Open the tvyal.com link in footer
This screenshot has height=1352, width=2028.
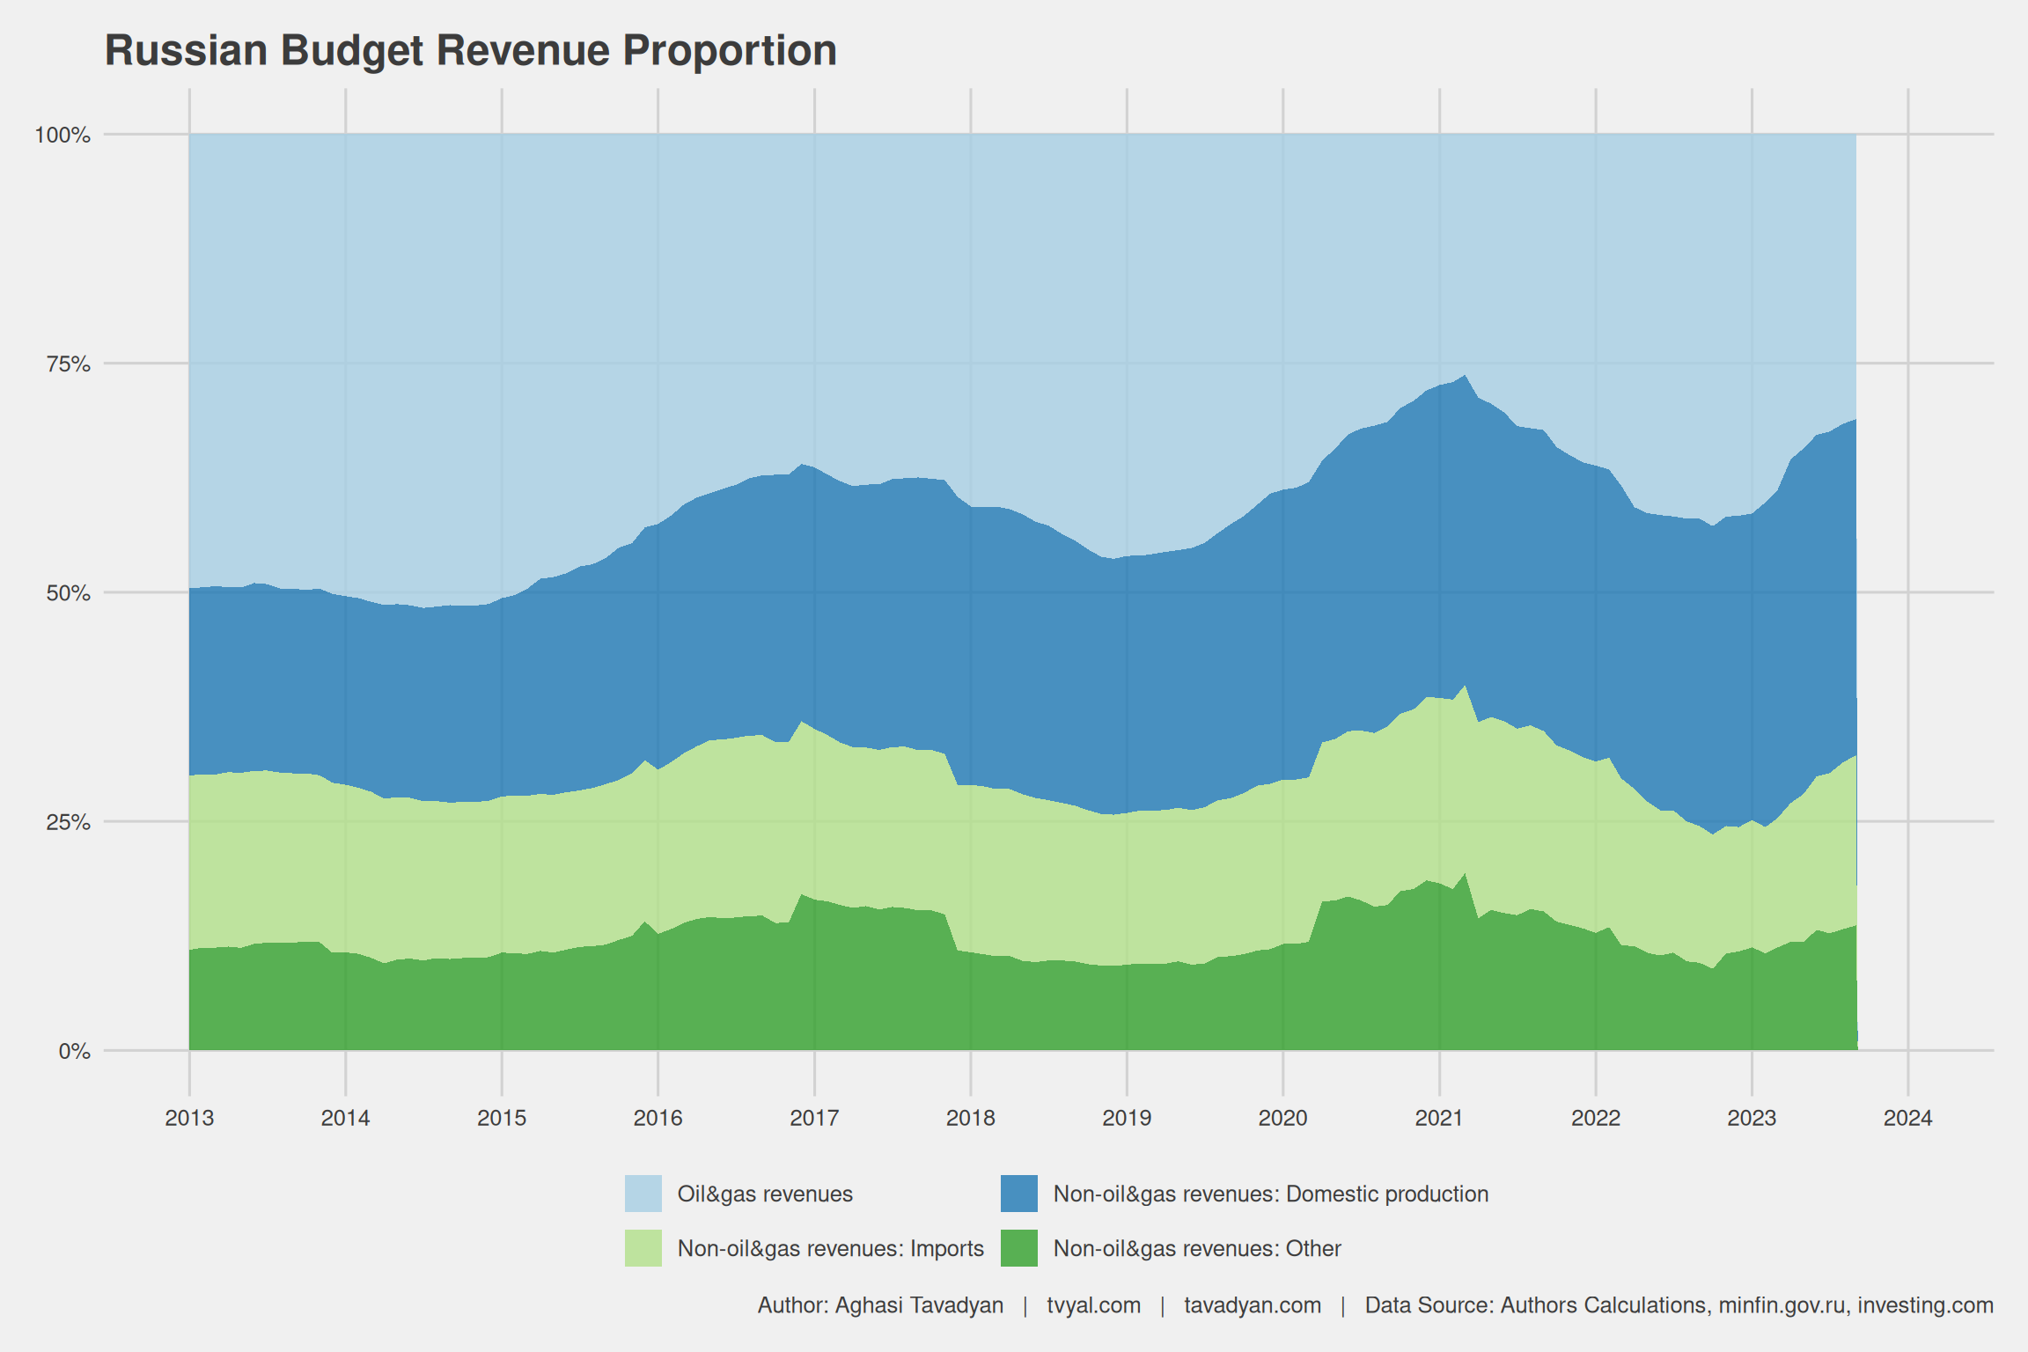click(1093, 1305)
